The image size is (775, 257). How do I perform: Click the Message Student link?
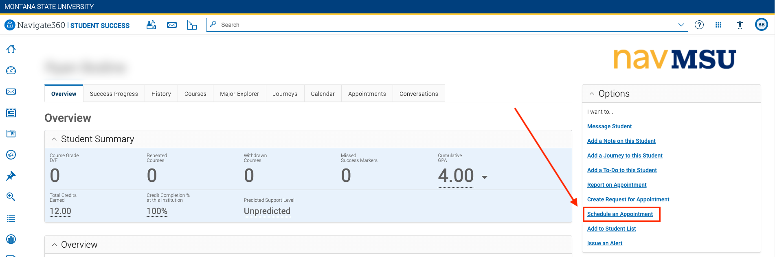pos(609,126)
